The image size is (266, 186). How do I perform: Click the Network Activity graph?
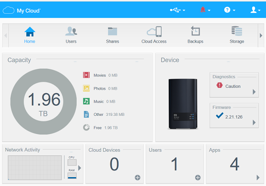35,167
